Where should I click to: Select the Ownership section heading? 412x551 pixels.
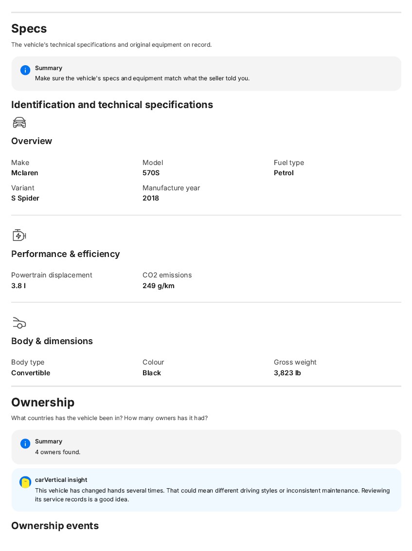pyautogui.click(x=43, y=403)
